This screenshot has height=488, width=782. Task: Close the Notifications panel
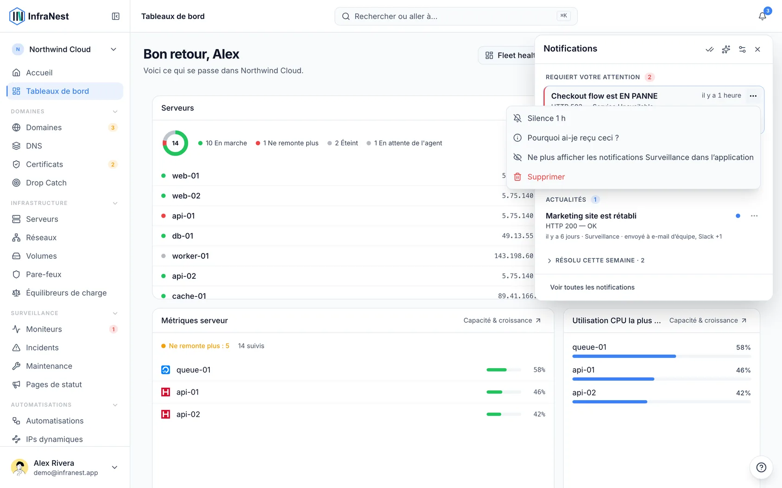[757, 49]
